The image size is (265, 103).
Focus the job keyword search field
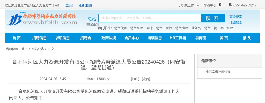tap(150, 18)
